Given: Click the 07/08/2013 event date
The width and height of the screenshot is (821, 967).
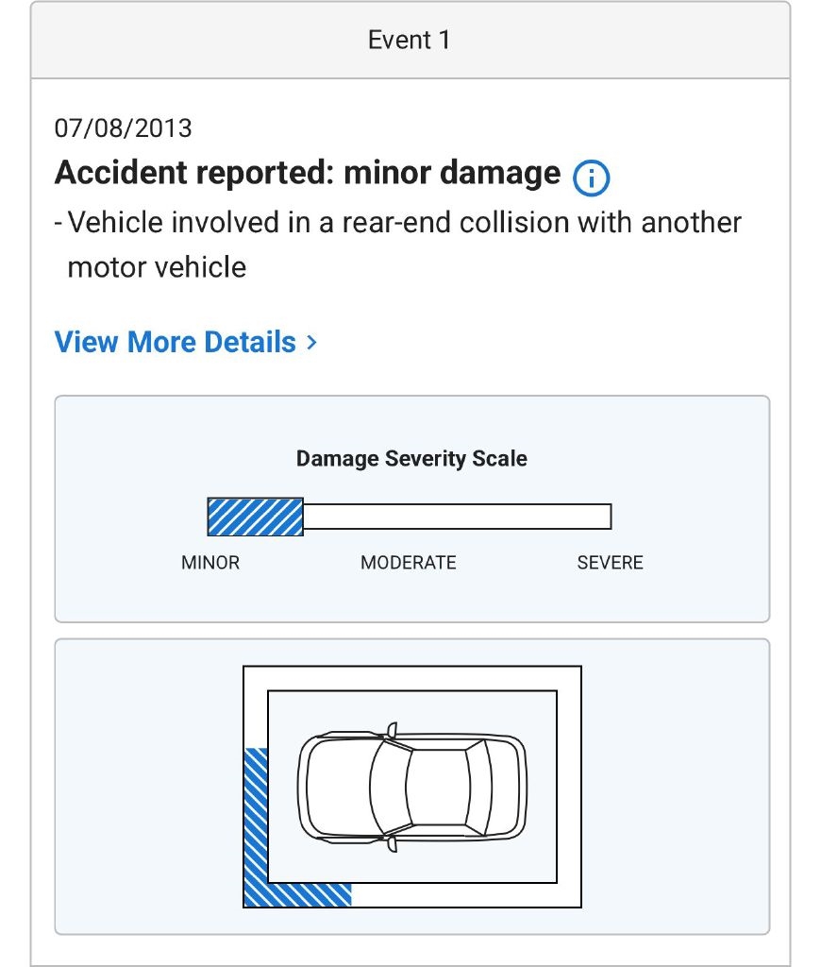Looking at the screenshot, I should pyautogui.click(x=124, y=127).
